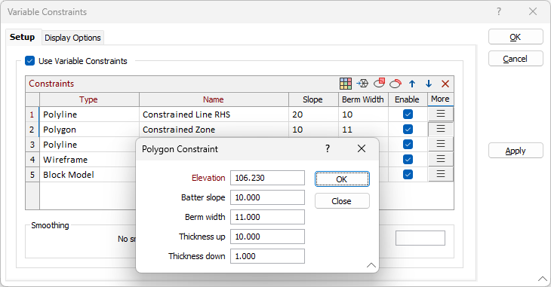This screenshot has width=551, height=287.
Task: Select the Setup tab
Action: [22, 37]
